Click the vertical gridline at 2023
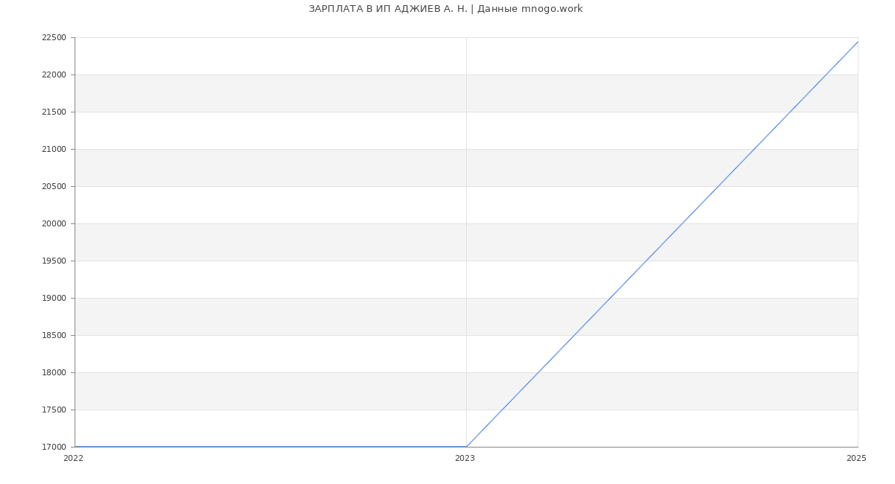895x484 pixels. [x=466, y=223]
